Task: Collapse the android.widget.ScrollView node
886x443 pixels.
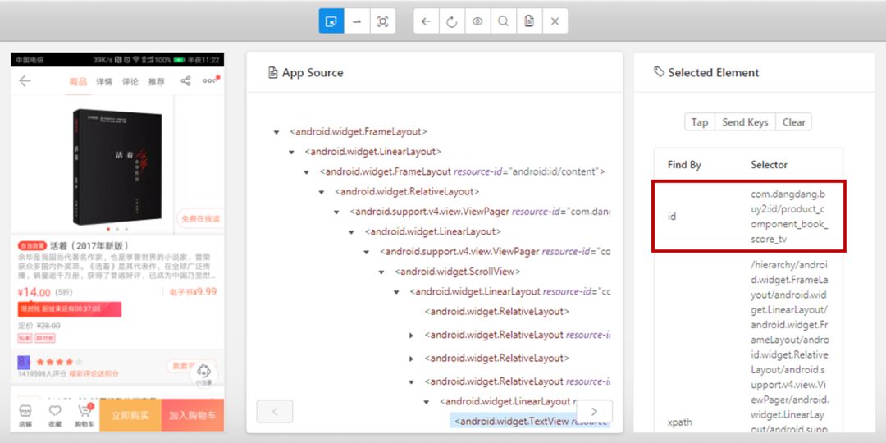Action: [381, 272]
